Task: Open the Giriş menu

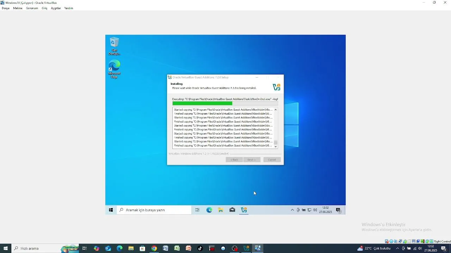Action: click(44, 8)
